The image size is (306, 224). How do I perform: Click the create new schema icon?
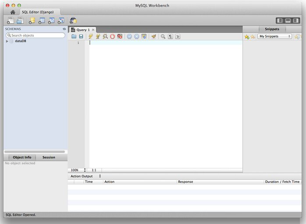click(32, 21)
